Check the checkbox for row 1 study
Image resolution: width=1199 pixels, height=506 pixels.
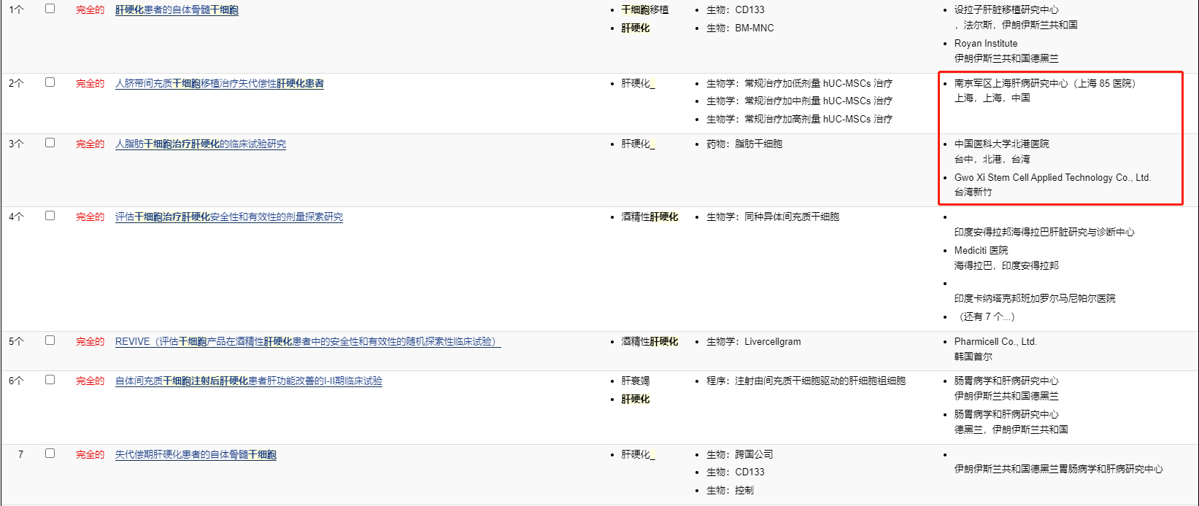pos(50,9)
